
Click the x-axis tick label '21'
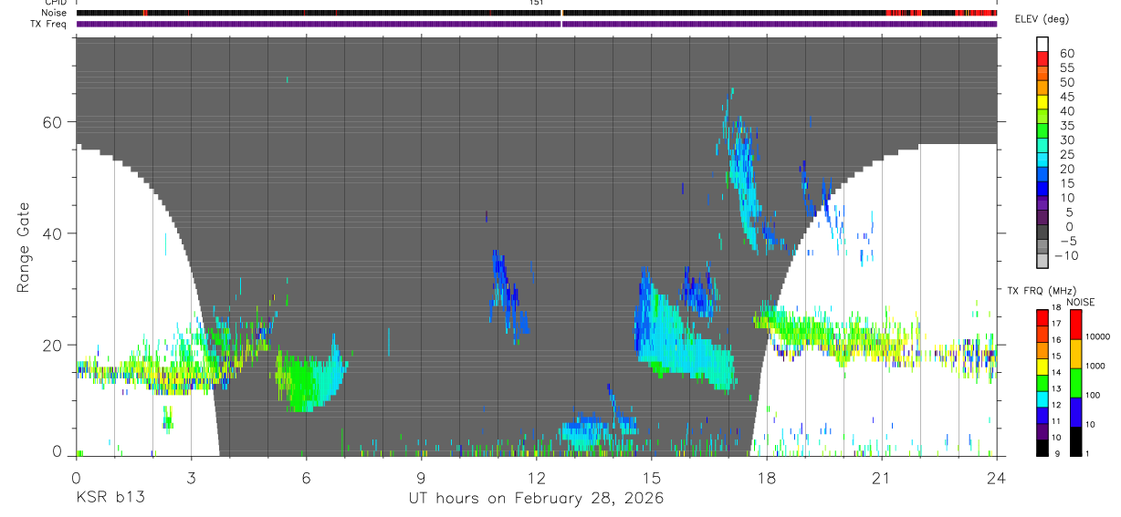(x=881, y=478)
